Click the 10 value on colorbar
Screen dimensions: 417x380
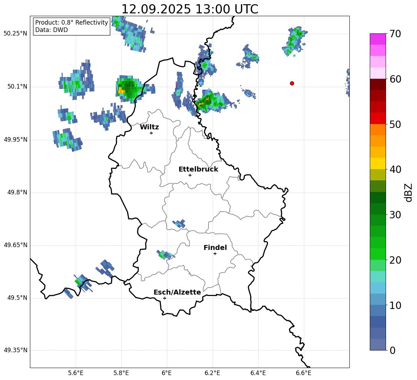click(395, 305)
